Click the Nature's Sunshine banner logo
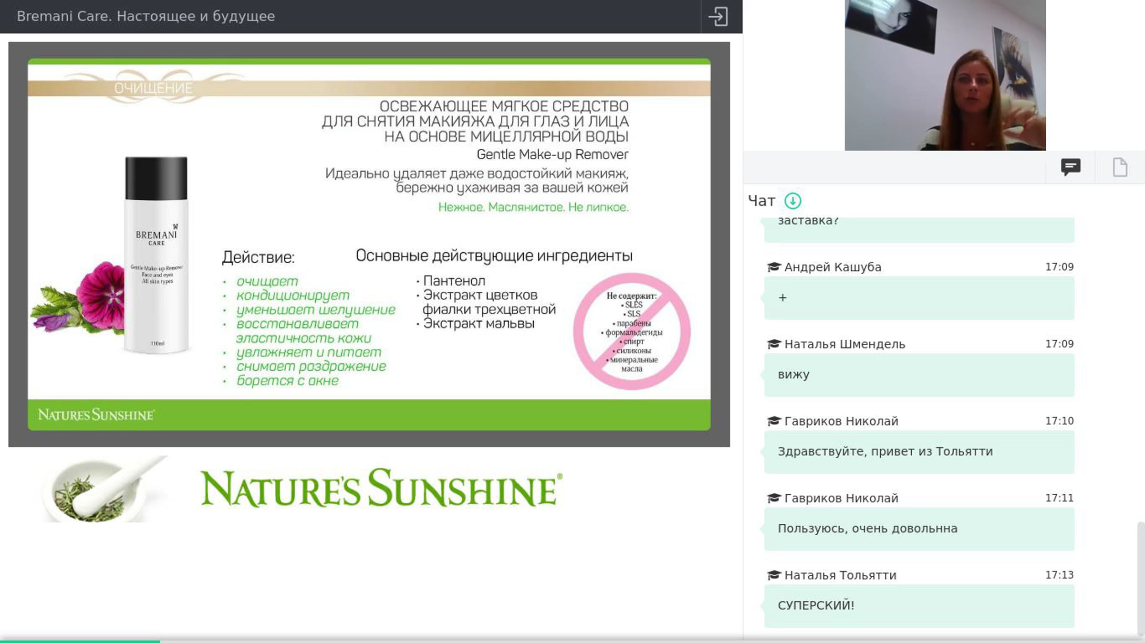The width and height of the screenshot is (1145, 643). tap(381, 488)
